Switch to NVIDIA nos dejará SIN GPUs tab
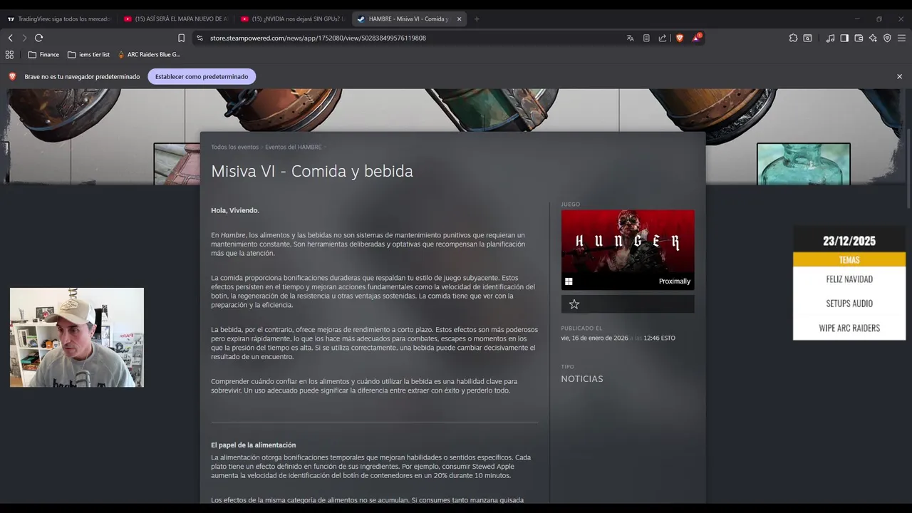The image size is (912, 513). tap(293, 19)
